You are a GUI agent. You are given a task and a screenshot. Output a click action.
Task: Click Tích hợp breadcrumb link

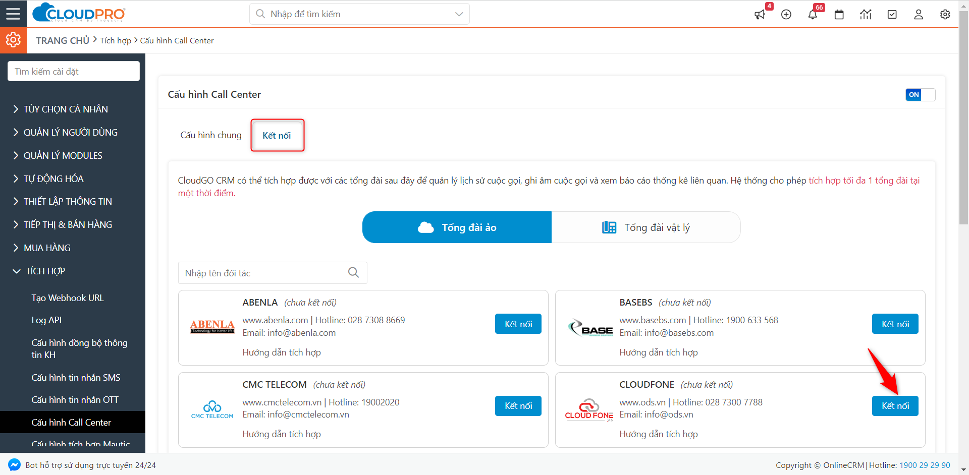point(116,40)
